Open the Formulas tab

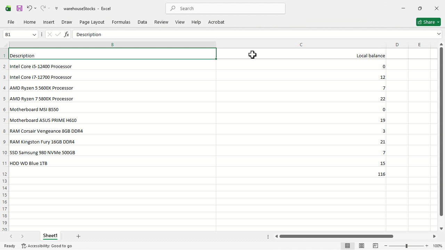(121, 22)
